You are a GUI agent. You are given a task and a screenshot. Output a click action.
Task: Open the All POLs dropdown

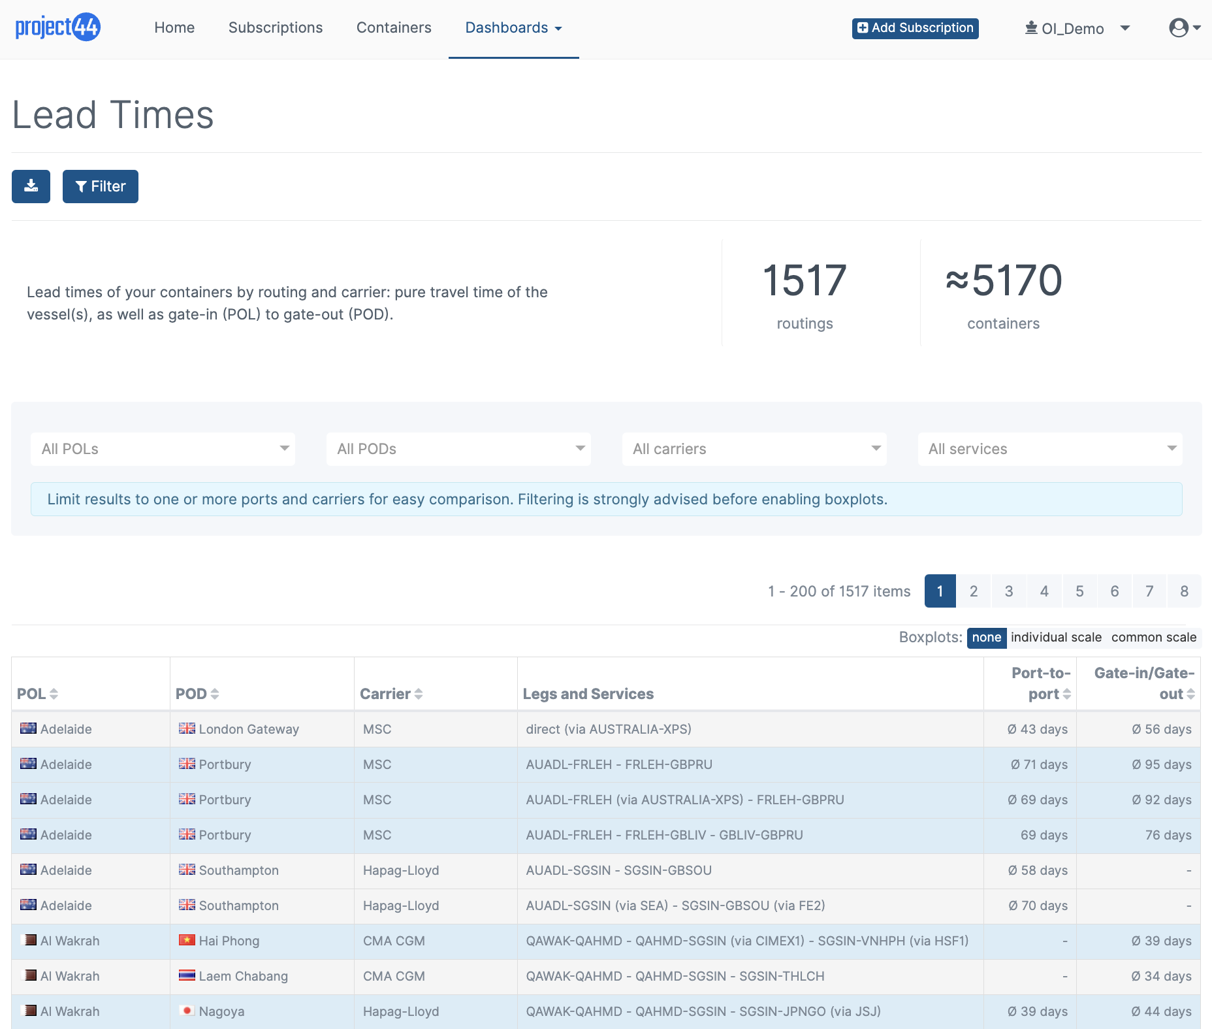click(x=163, y=449)
